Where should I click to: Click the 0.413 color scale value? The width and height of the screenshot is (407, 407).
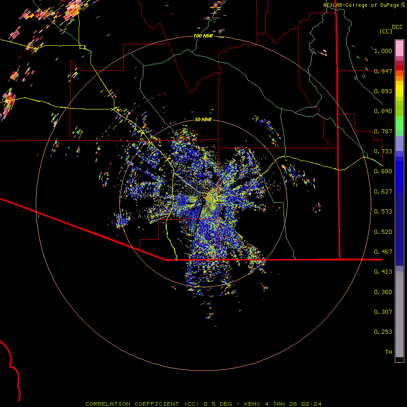click(383, 272)
